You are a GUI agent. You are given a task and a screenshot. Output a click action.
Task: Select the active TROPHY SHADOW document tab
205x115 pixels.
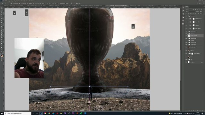click(x=117, y=6)
